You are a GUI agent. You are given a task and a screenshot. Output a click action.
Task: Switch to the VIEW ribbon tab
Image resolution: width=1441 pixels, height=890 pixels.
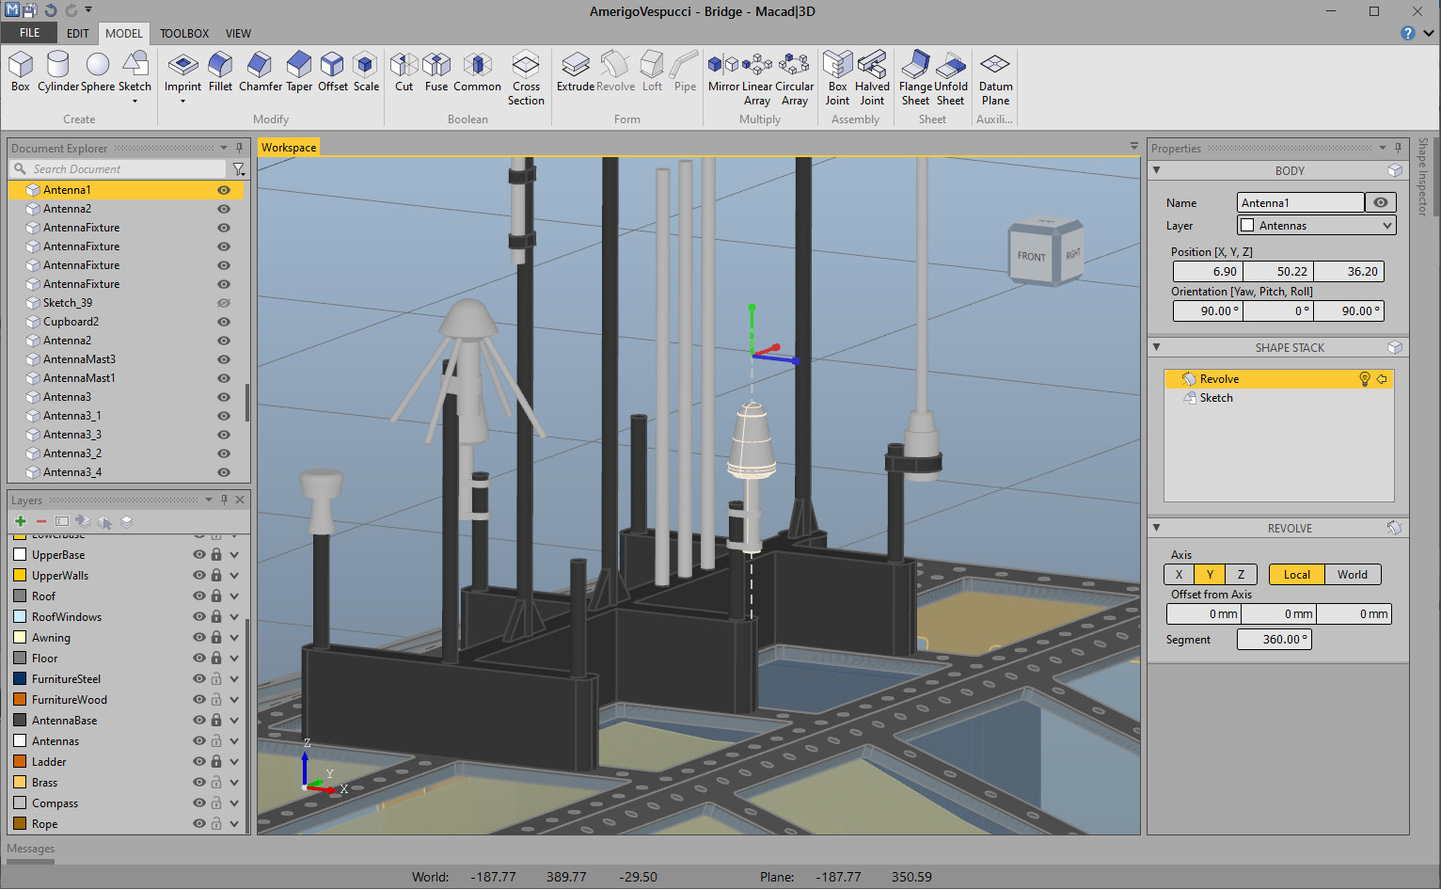pyautogui.click(x=238, y=33)
